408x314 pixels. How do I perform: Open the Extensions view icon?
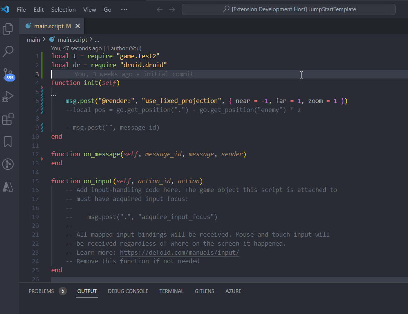tap(8, 119)
